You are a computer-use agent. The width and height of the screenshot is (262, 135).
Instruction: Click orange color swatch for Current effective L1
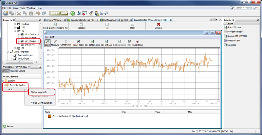50,116
